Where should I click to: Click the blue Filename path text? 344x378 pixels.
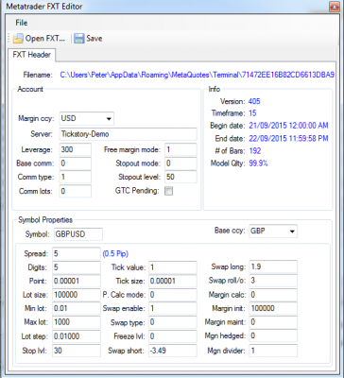(x=198, y=75)
